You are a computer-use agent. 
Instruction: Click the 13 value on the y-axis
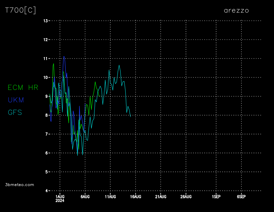[46, 21]
